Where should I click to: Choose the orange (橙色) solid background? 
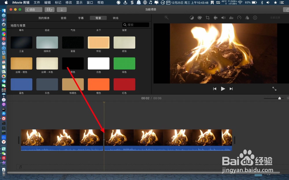99,84
